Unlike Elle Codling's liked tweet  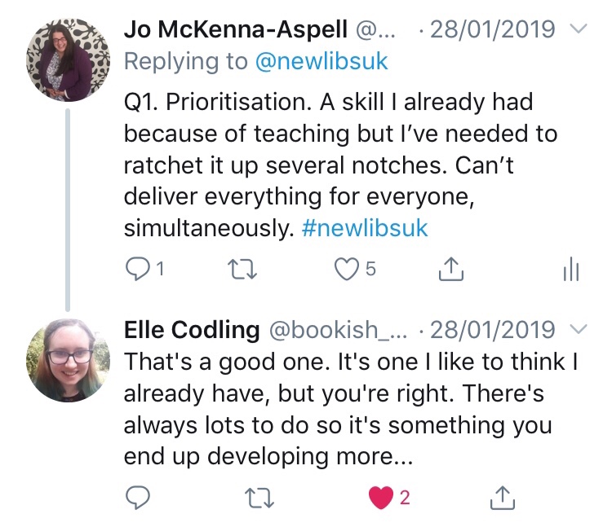pyautogui.click(x=381, y=497)
